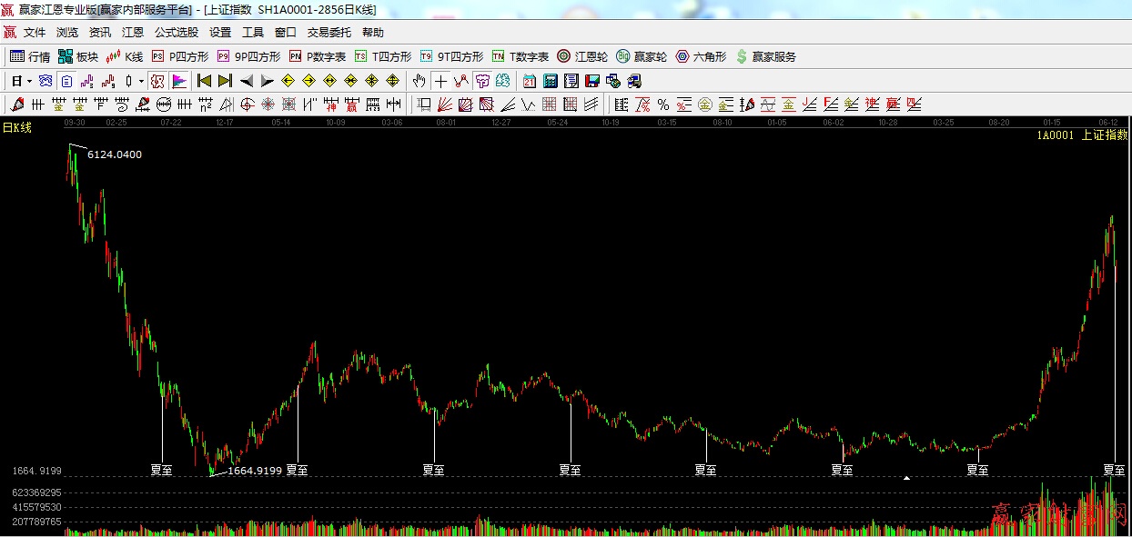Jump to first bar with skip-start arrow

(204, 81)
